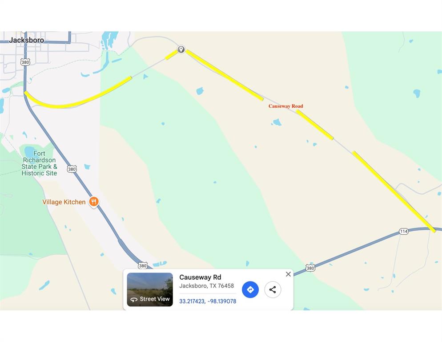This screenshot has height=342, width=442.
Task: Click the Jacksboro city label
Action: pyautogui.click(x=27, y=40)
